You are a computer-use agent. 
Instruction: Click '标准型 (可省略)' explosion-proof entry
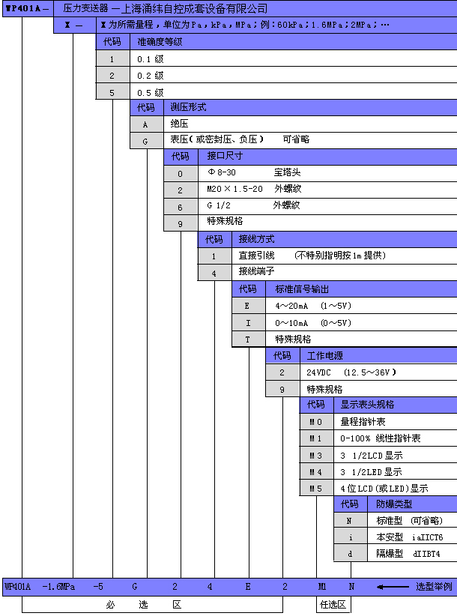410,521
